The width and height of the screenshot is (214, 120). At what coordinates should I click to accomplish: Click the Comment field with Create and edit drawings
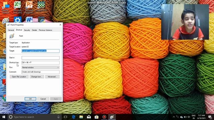40,72
